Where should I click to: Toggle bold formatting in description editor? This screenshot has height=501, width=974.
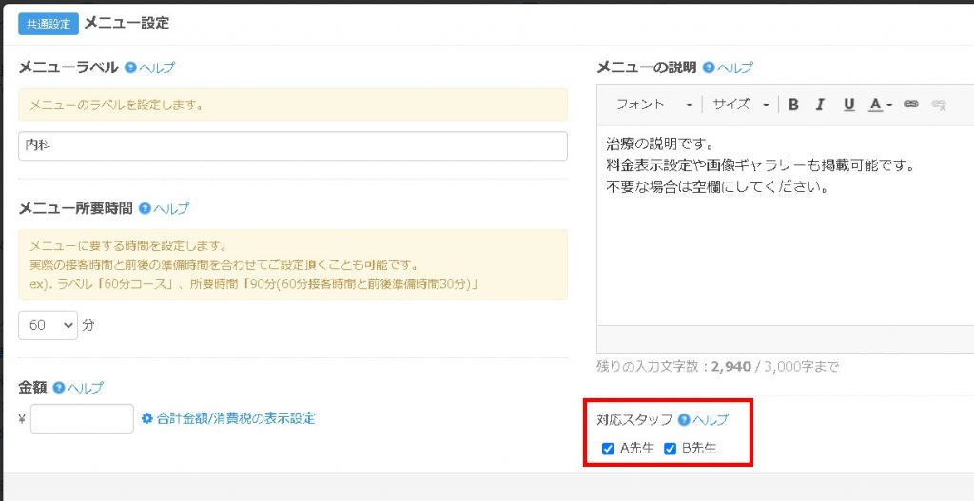793,105
